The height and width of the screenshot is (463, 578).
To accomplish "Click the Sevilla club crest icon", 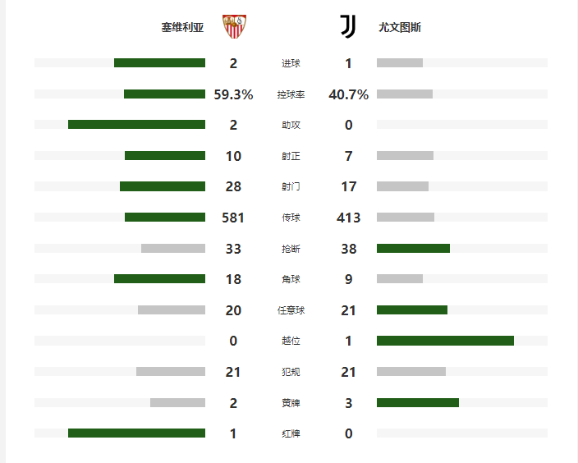I will (x=234, y=26).
